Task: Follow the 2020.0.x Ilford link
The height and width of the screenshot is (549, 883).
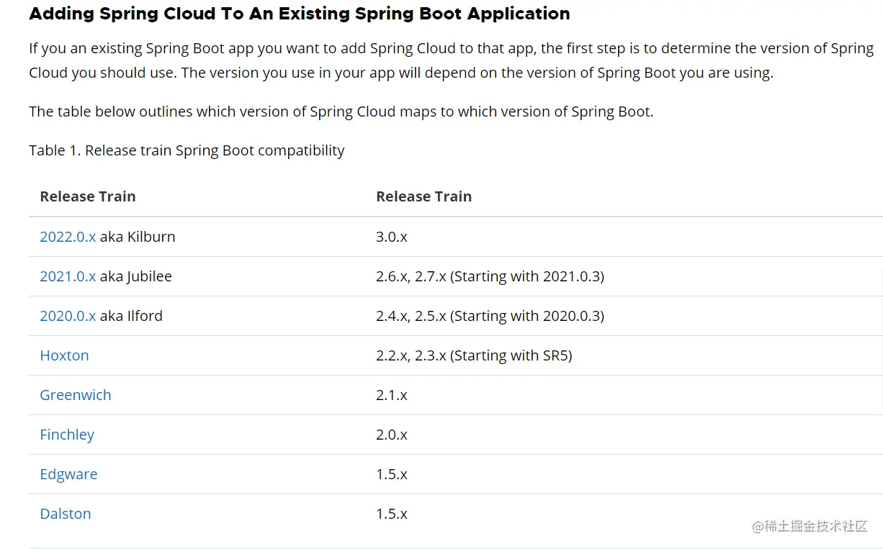Action: [68, 316]
